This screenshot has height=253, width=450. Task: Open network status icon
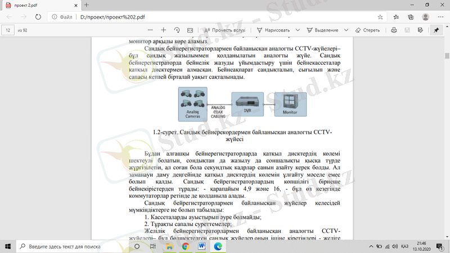[x=388, y=246]
